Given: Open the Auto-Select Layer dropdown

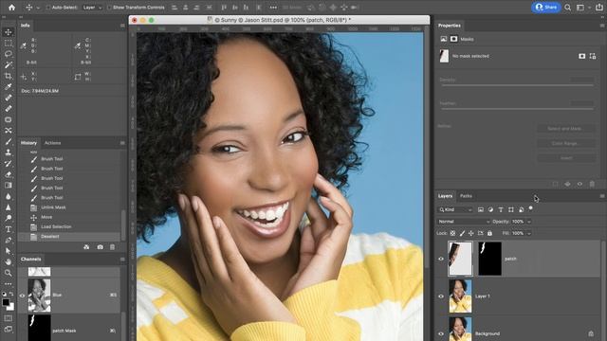Looking at the screenshot, I should pyautogui.click(x=92, y=8).
